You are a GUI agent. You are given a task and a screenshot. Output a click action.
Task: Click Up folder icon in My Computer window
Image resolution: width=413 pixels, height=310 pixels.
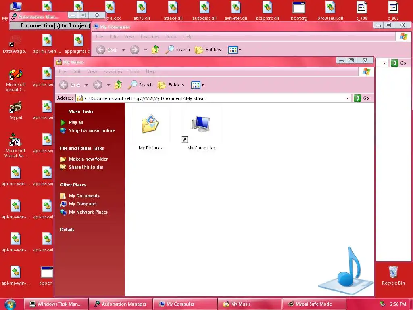[155, 50]
